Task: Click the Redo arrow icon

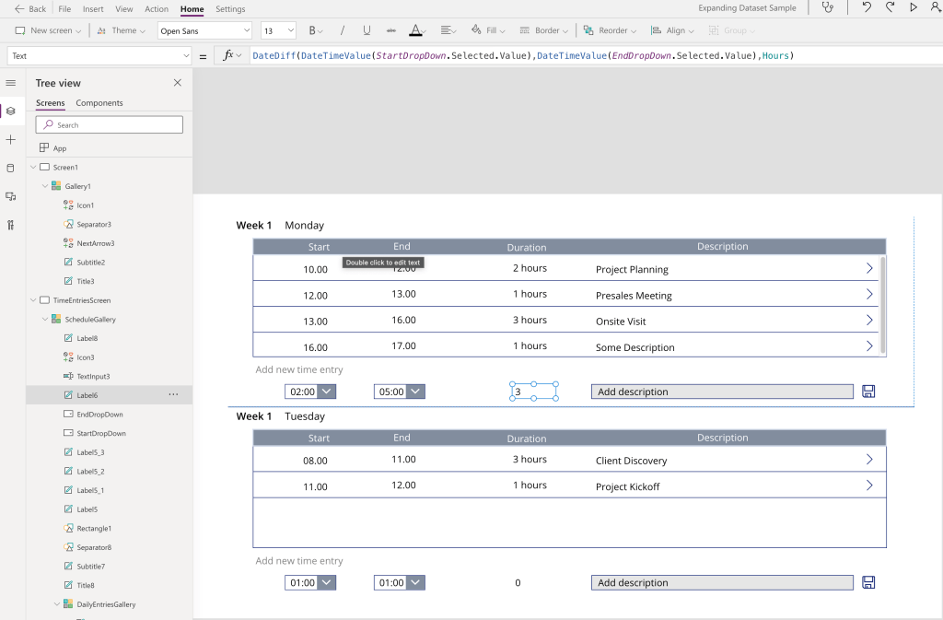Action: (890, 8)
